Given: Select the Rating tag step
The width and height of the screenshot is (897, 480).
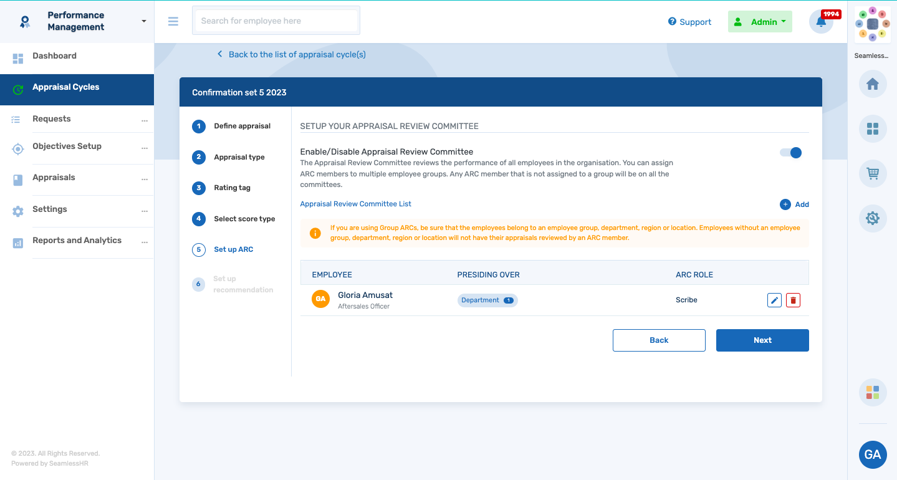Looking at the screenshot, I should pos(232,188).
